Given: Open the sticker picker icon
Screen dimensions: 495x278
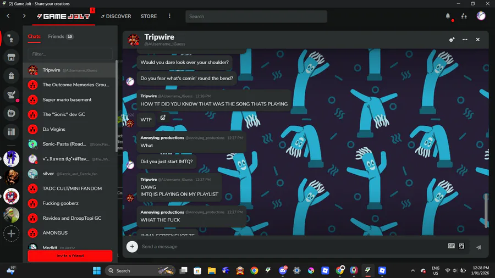Looking at the screenshot, I should tap(461, 246).
